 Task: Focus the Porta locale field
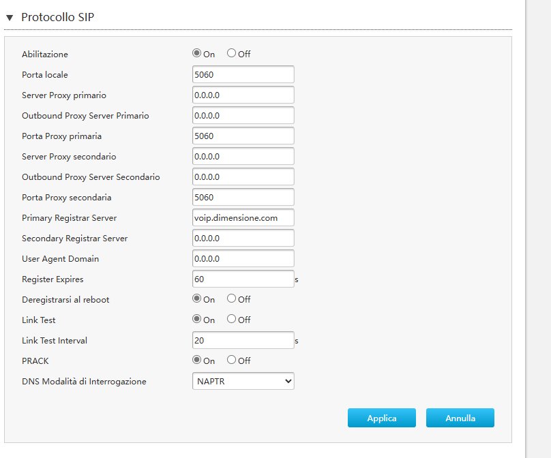tap(243, 74)
